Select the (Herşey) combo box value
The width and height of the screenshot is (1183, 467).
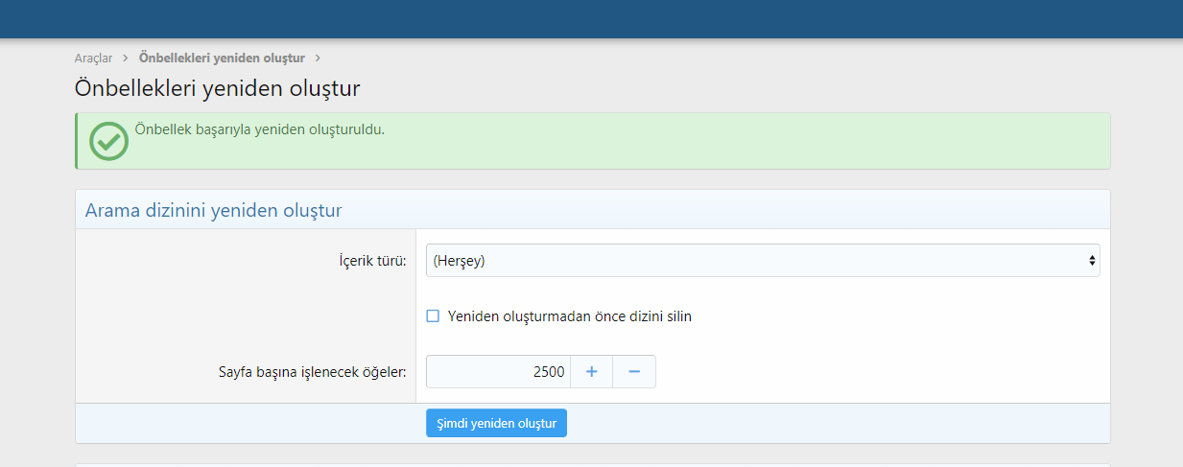click(x=460, y=261)
